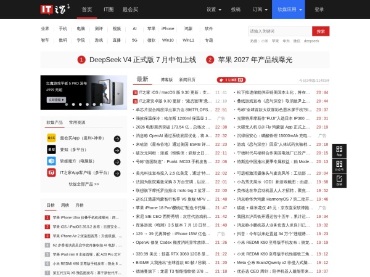370x277 pixels.
Task: Click arrow next to 要知（多平台）
Action: click(x=117, y=150)
